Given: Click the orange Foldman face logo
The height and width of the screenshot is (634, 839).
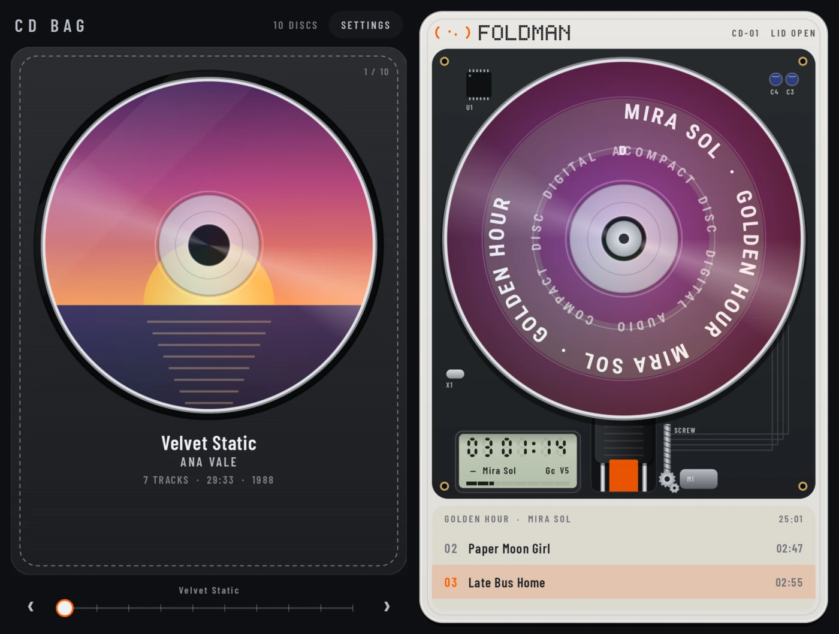Looking at the screenshot, I should [452, 32].
